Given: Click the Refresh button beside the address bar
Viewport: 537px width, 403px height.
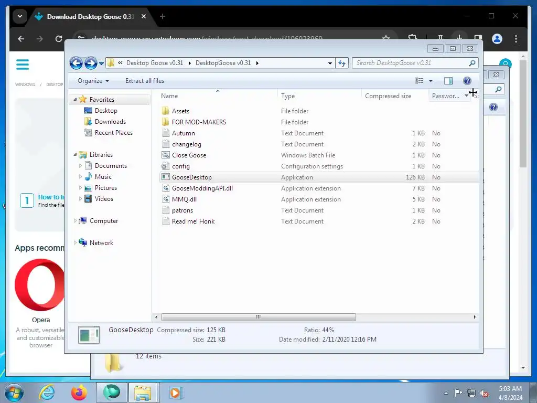Looking at the screenshot, I should pyautogui.click(x=342, y=63).
